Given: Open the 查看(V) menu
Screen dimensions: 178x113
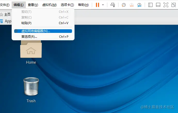Looking at the screenshot, I should point(33,5).
